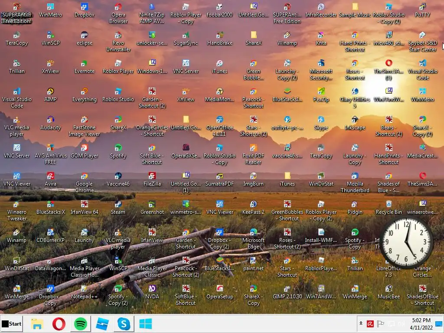Select the Mozilla Thunderbird icon
This screenshot has height=333, width=444.
[355, 183]
